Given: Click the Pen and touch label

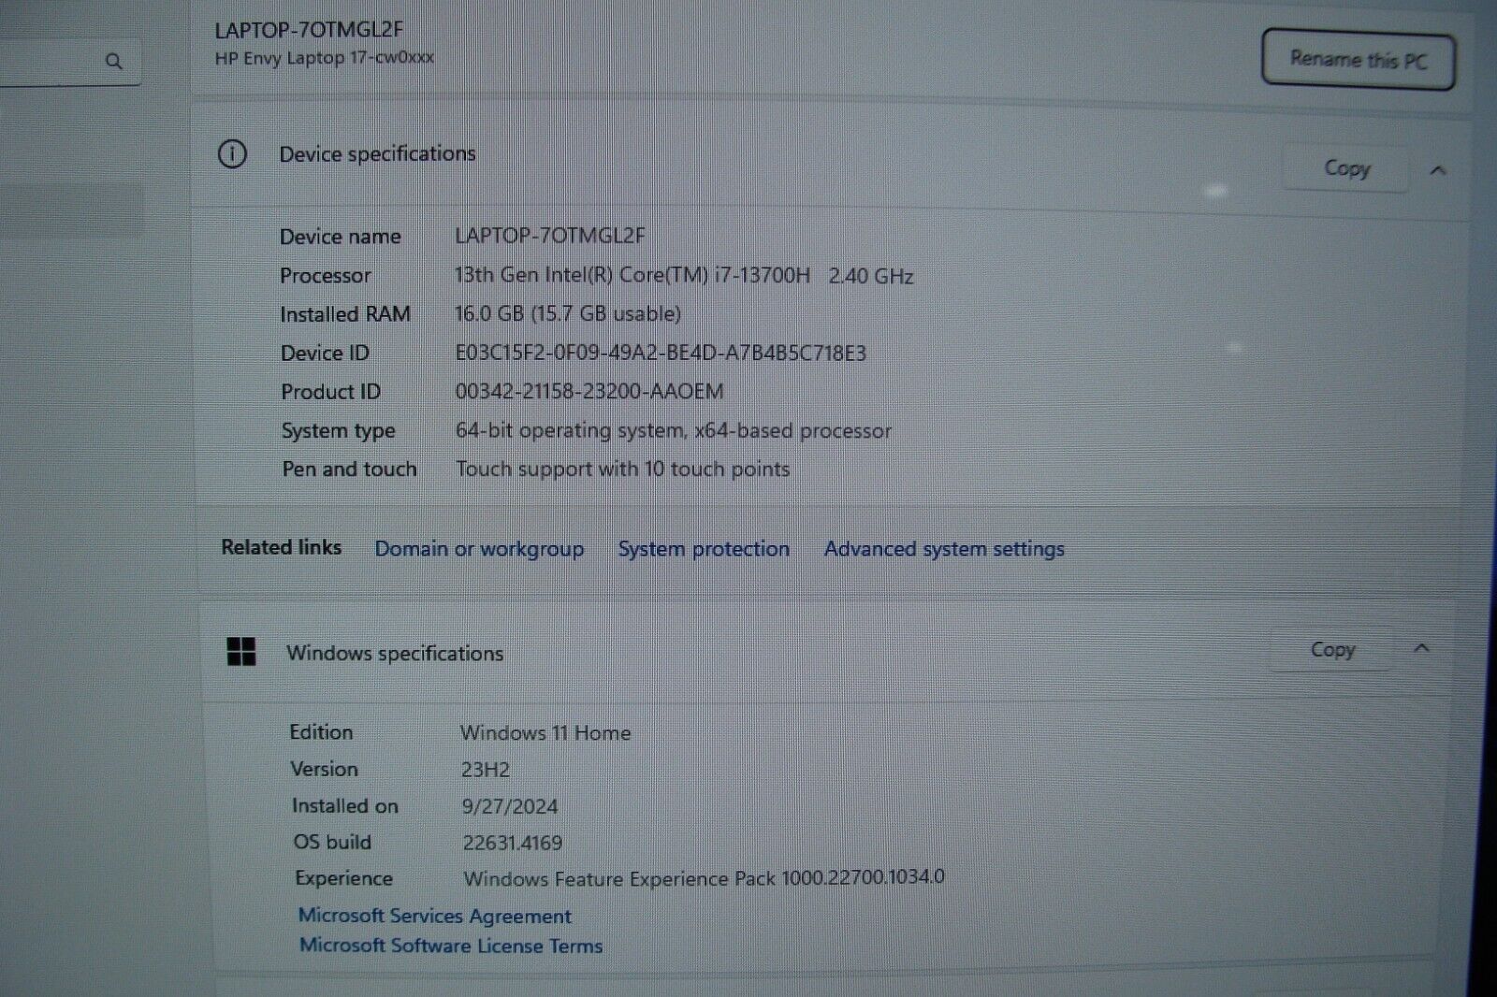Looking at the screenshot, I should 350,470.
